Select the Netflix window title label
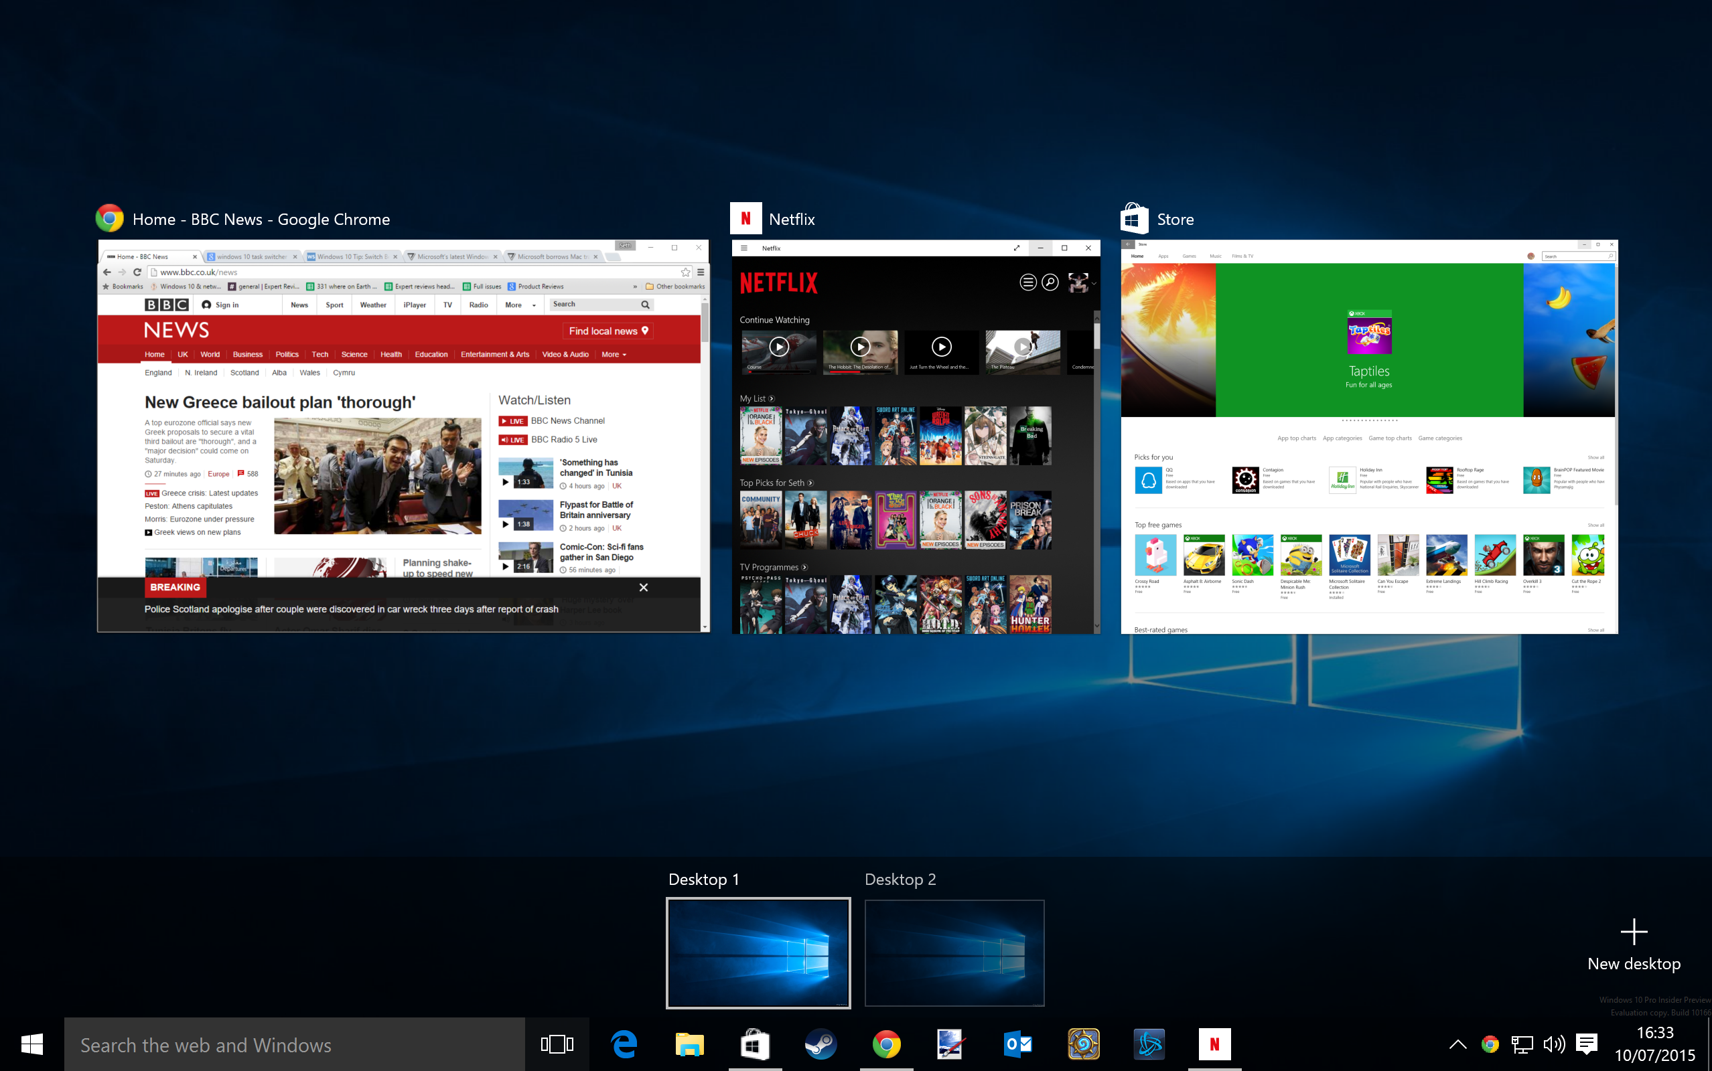1712x1071 pixels. [x=792, y=220]
